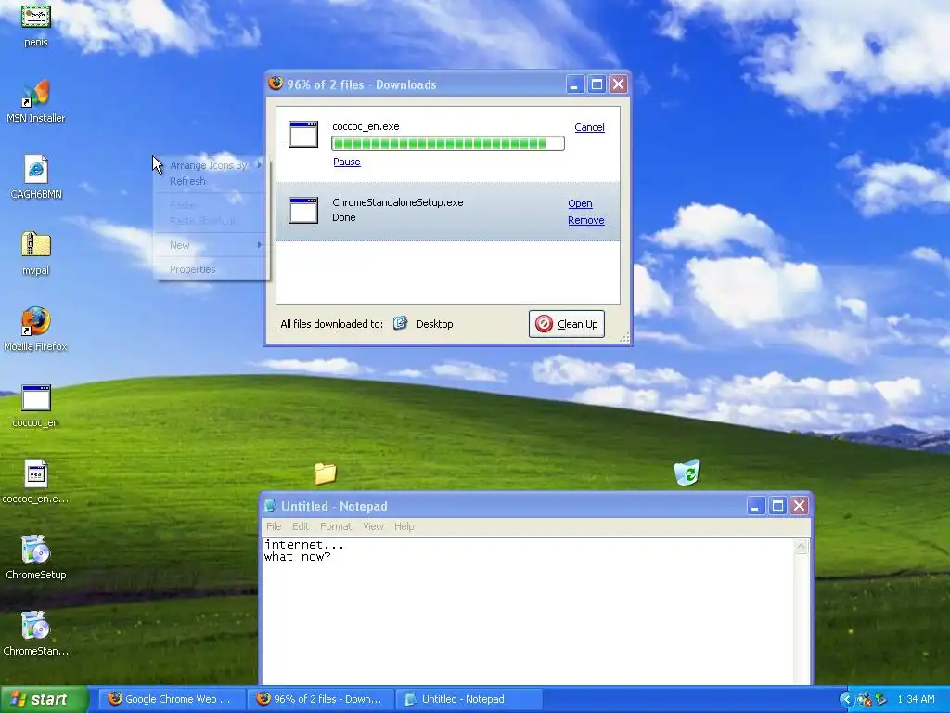Maximize the Notepad window
Viewport: 950px width, 713px height.
(x=778, y=506)
